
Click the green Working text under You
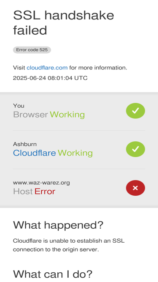[x=67, y=115]
